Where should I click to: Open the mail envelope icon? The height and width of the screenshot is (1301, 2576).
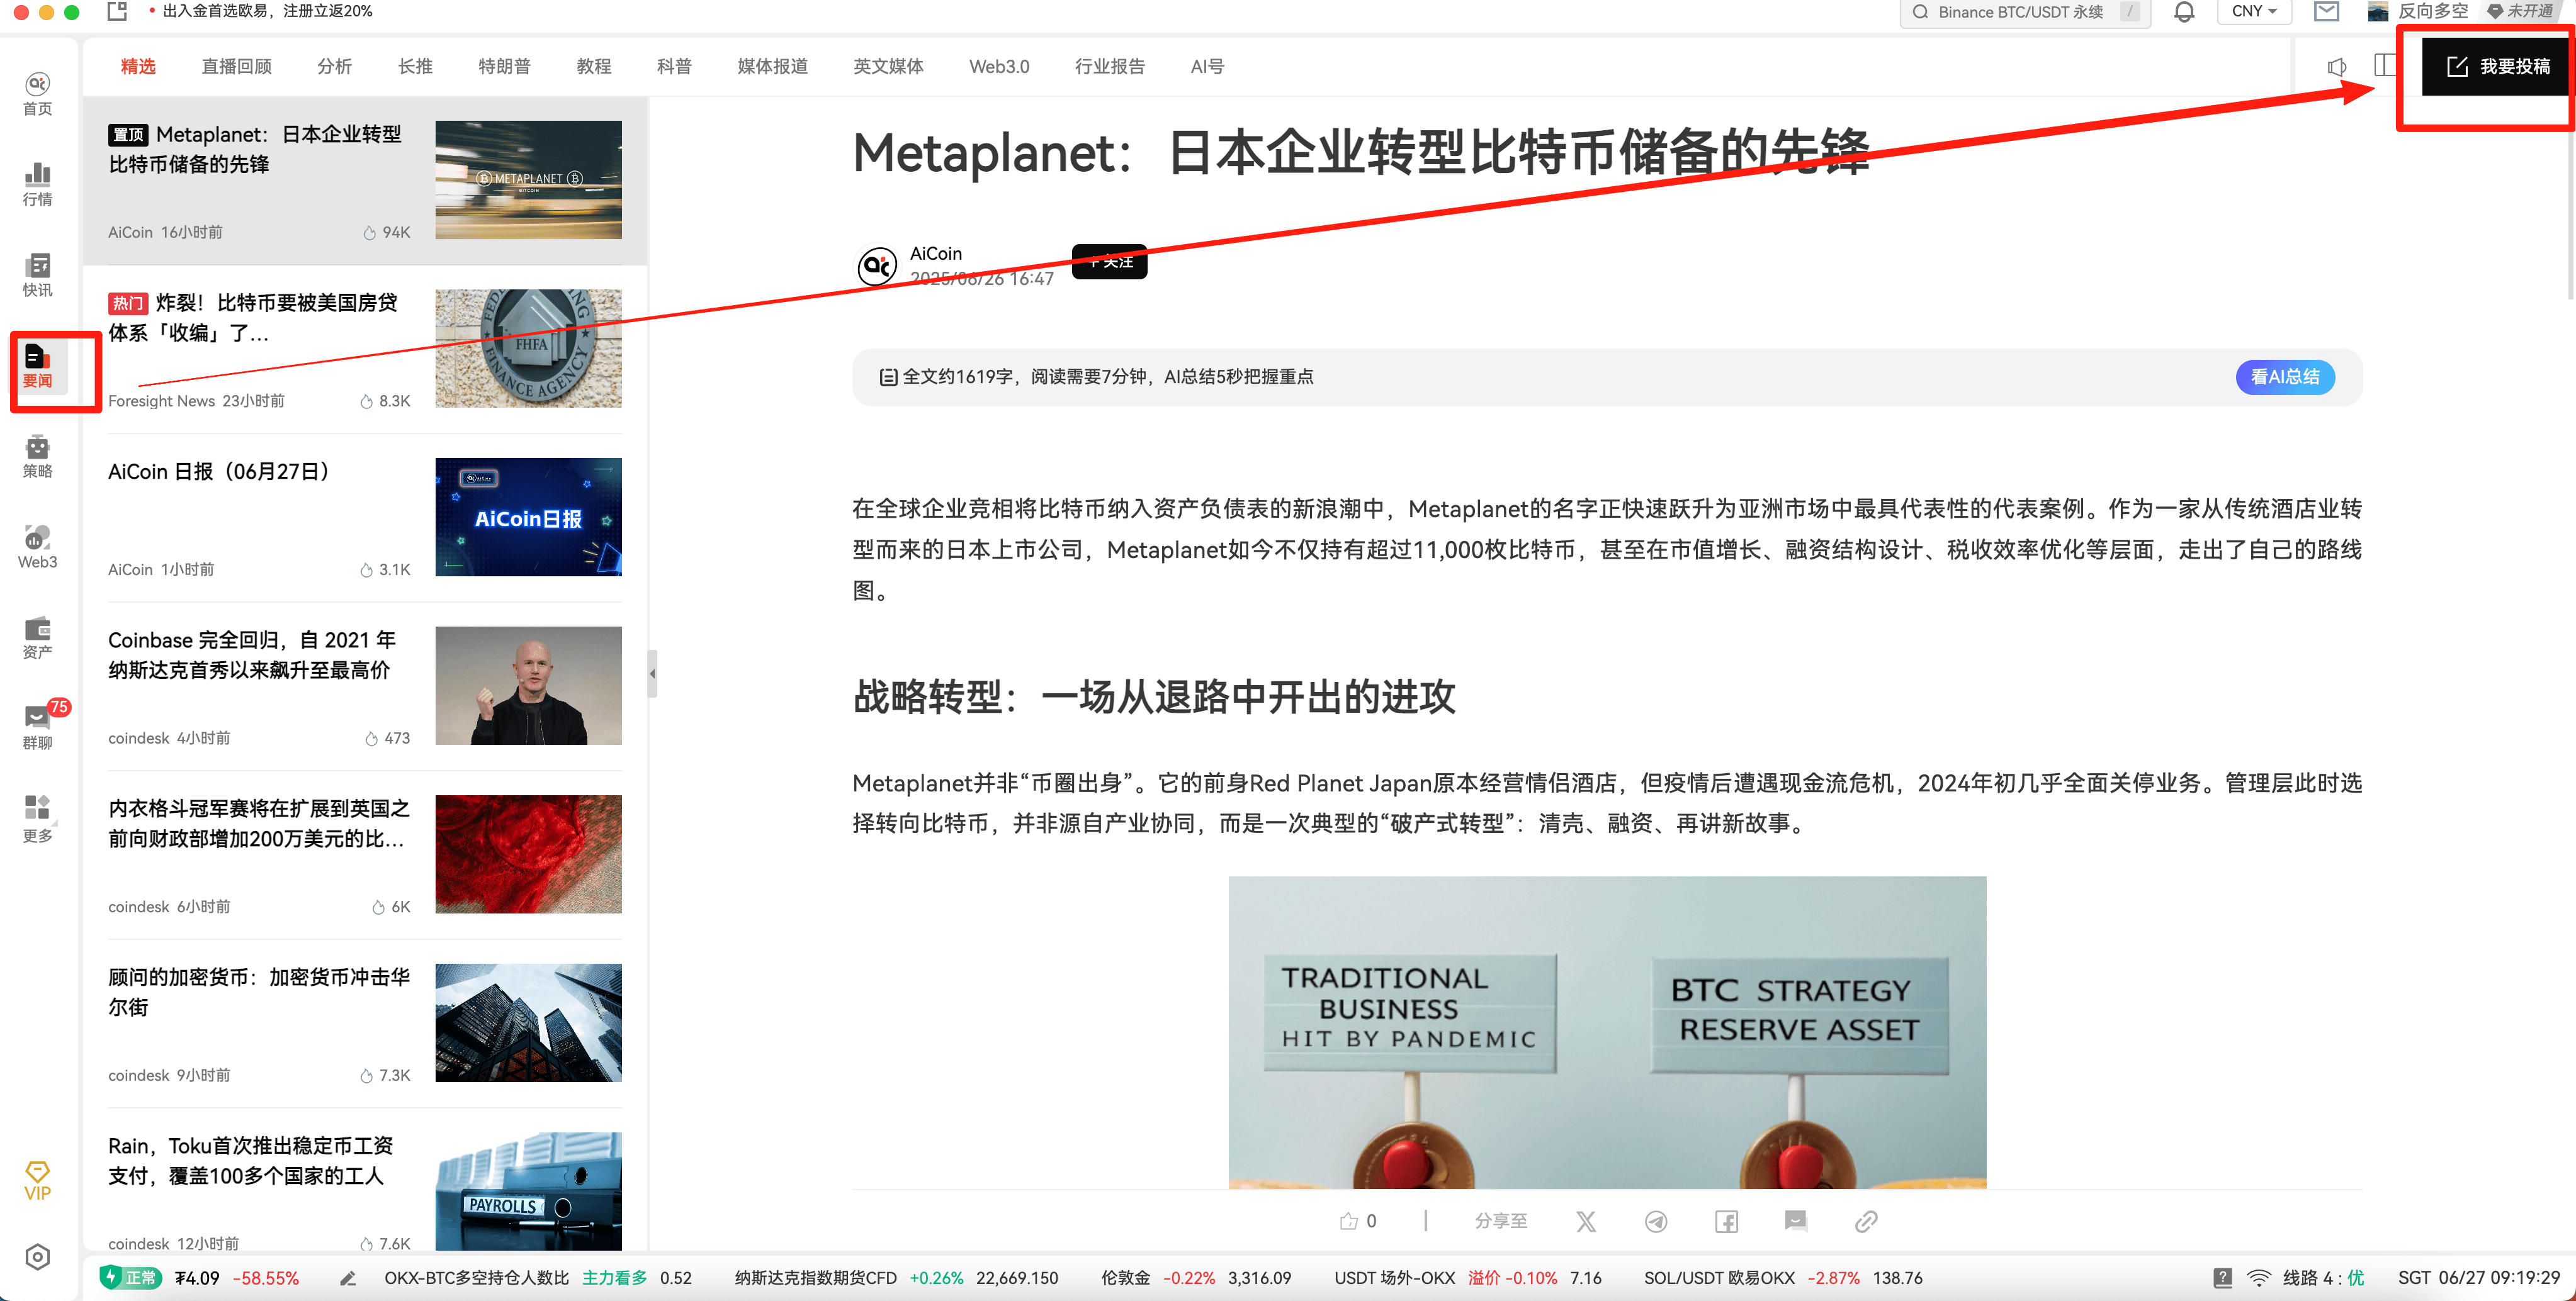click(2327, 12)
